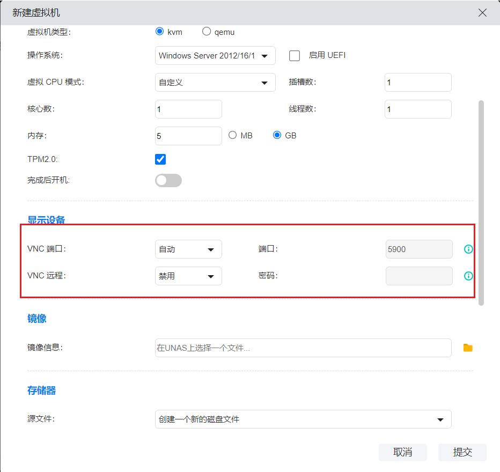
Task: Enable the UEFI checkbox
Action: (295, 55)
